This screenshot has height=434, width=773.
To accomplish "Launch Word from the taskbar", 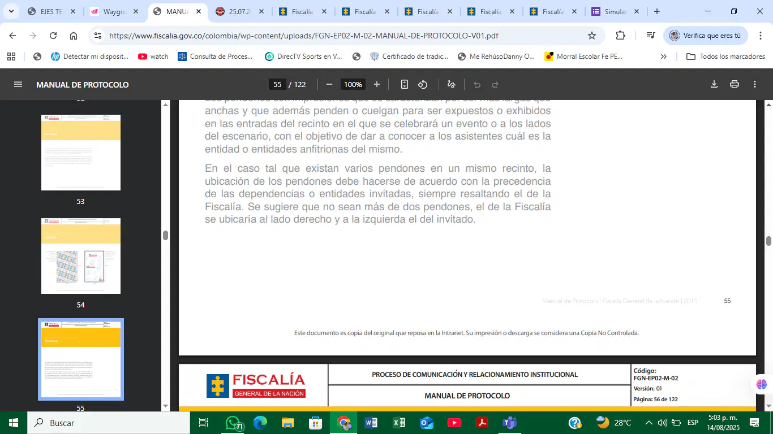I will pyautogui.click(x=371, y=423).
